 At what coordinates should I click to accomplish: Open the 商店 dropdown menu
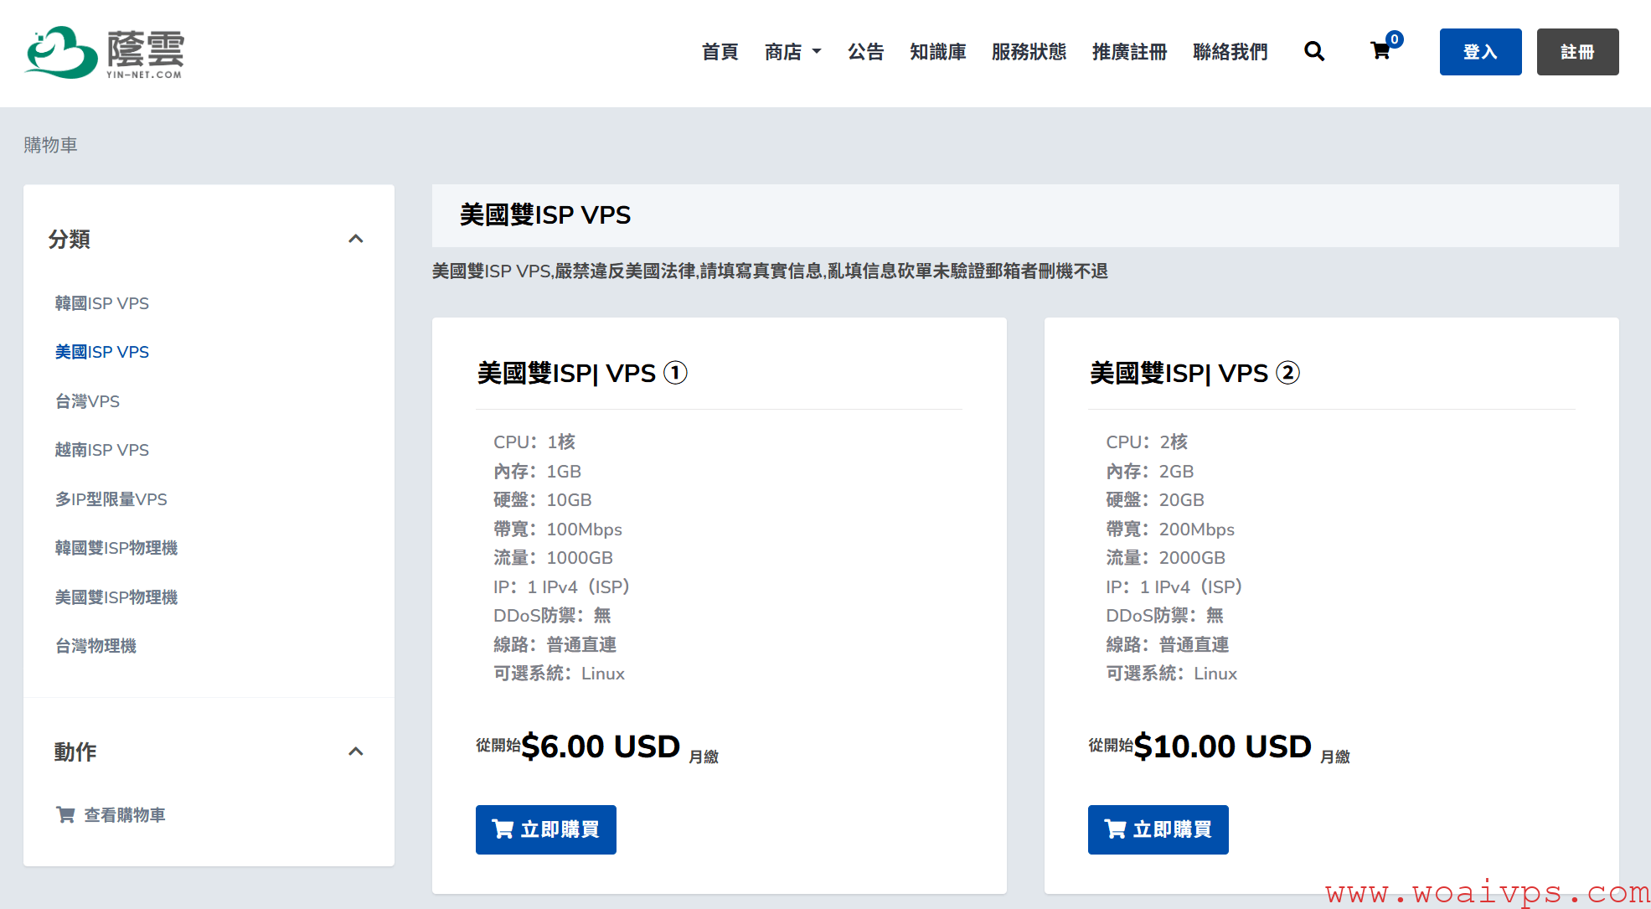[792, 52]
